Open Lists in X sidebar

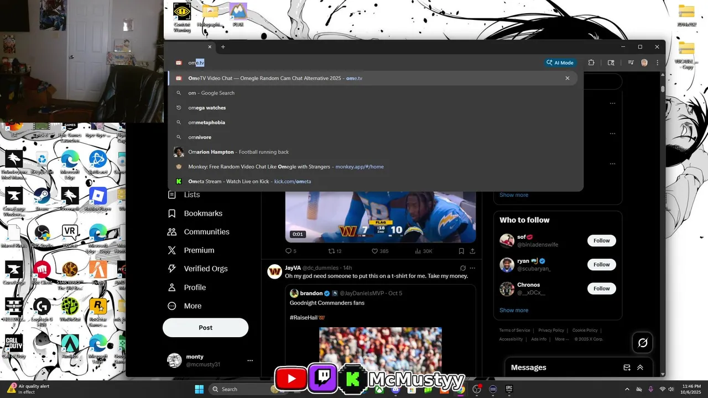click(184, 195)
